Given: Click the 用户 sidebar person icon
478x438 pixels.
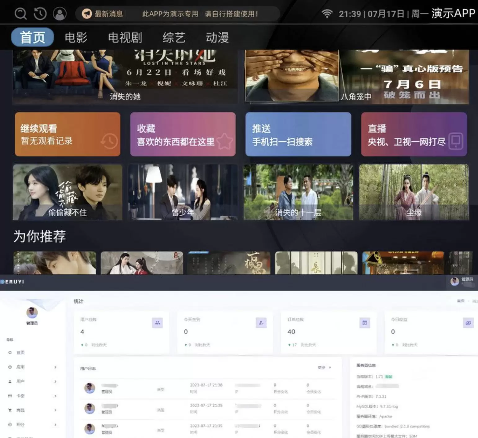Looking at the screenshot, I should pos(10,381).
